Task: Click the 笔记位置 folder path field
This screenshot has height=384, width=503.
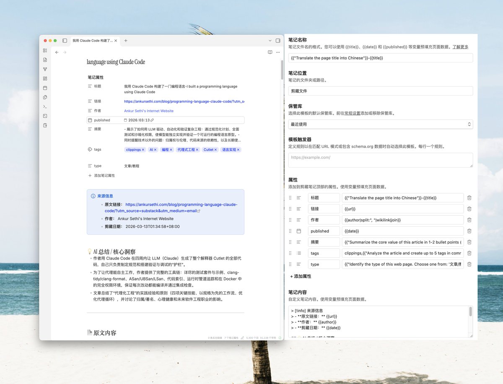Action: tap(381, 91)
